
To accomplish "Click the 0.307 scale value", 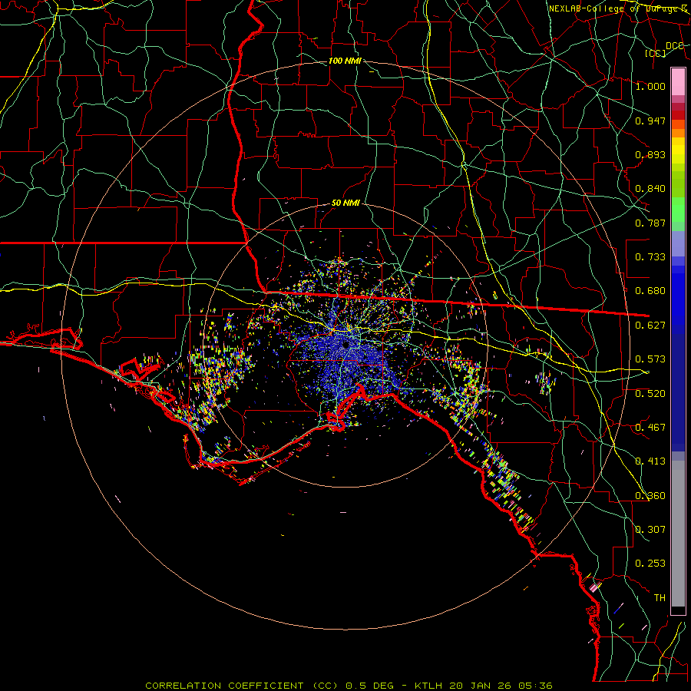I will [650, 530].
